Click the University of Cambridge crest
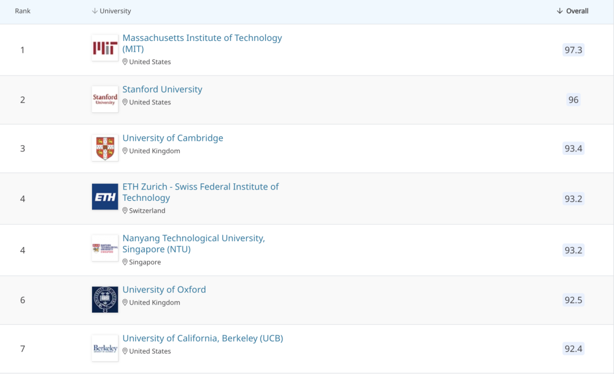 point(105,148)
